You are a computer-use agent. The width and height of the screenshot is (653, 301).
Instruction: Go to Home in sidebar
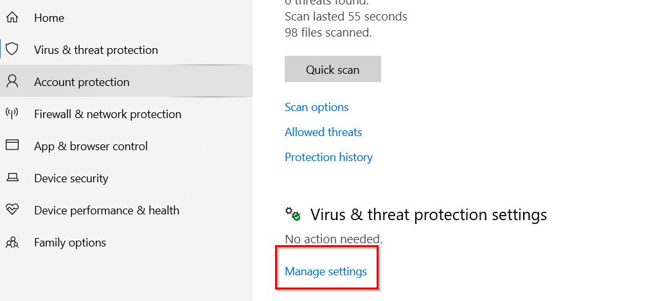click(49, 18)
